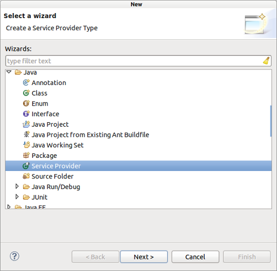Viewport: 277px width, 271px height.
Task: Pick the Enum wizard icon
Action: 26,104
